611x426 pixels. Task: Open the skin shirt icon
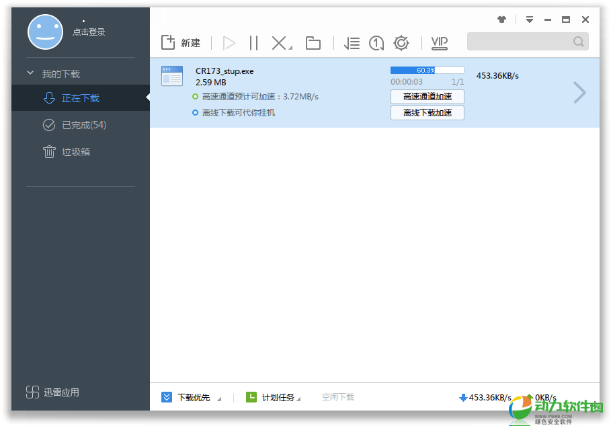coord(501,19)
